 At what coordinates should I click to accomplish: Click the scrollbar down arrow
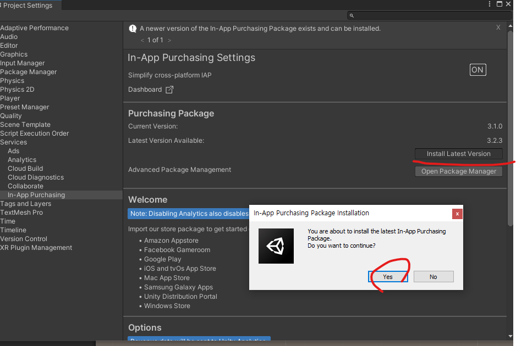[510, 336]
